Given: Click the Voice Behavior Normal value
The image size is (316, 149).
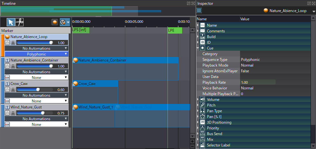Looking at the screenshot, I should tap(247, 88).
